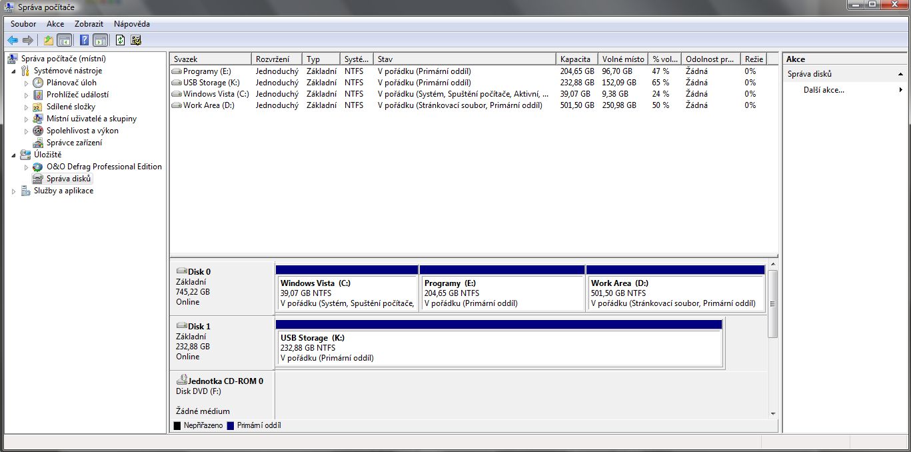Click the disk view scrollbar up arrow
The width and height of the screenshot is (911, 452).
tap(773, 265)
